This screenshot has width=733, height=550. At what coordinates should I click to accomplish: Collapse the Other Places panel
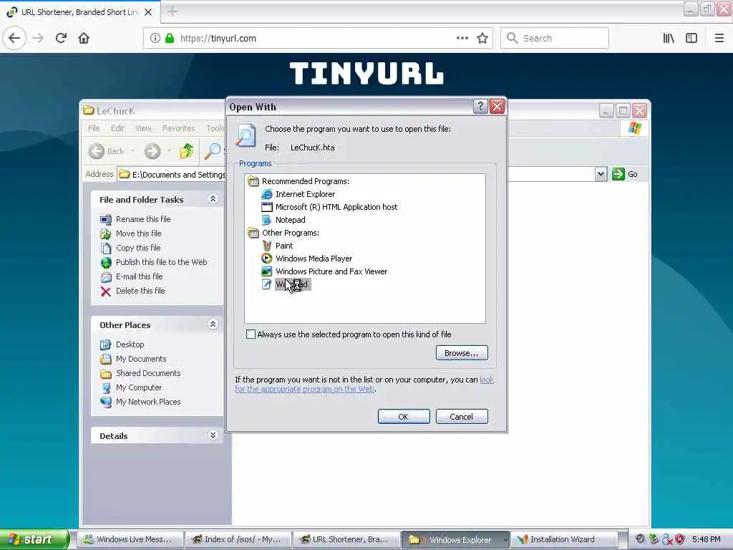coord(213,324)
